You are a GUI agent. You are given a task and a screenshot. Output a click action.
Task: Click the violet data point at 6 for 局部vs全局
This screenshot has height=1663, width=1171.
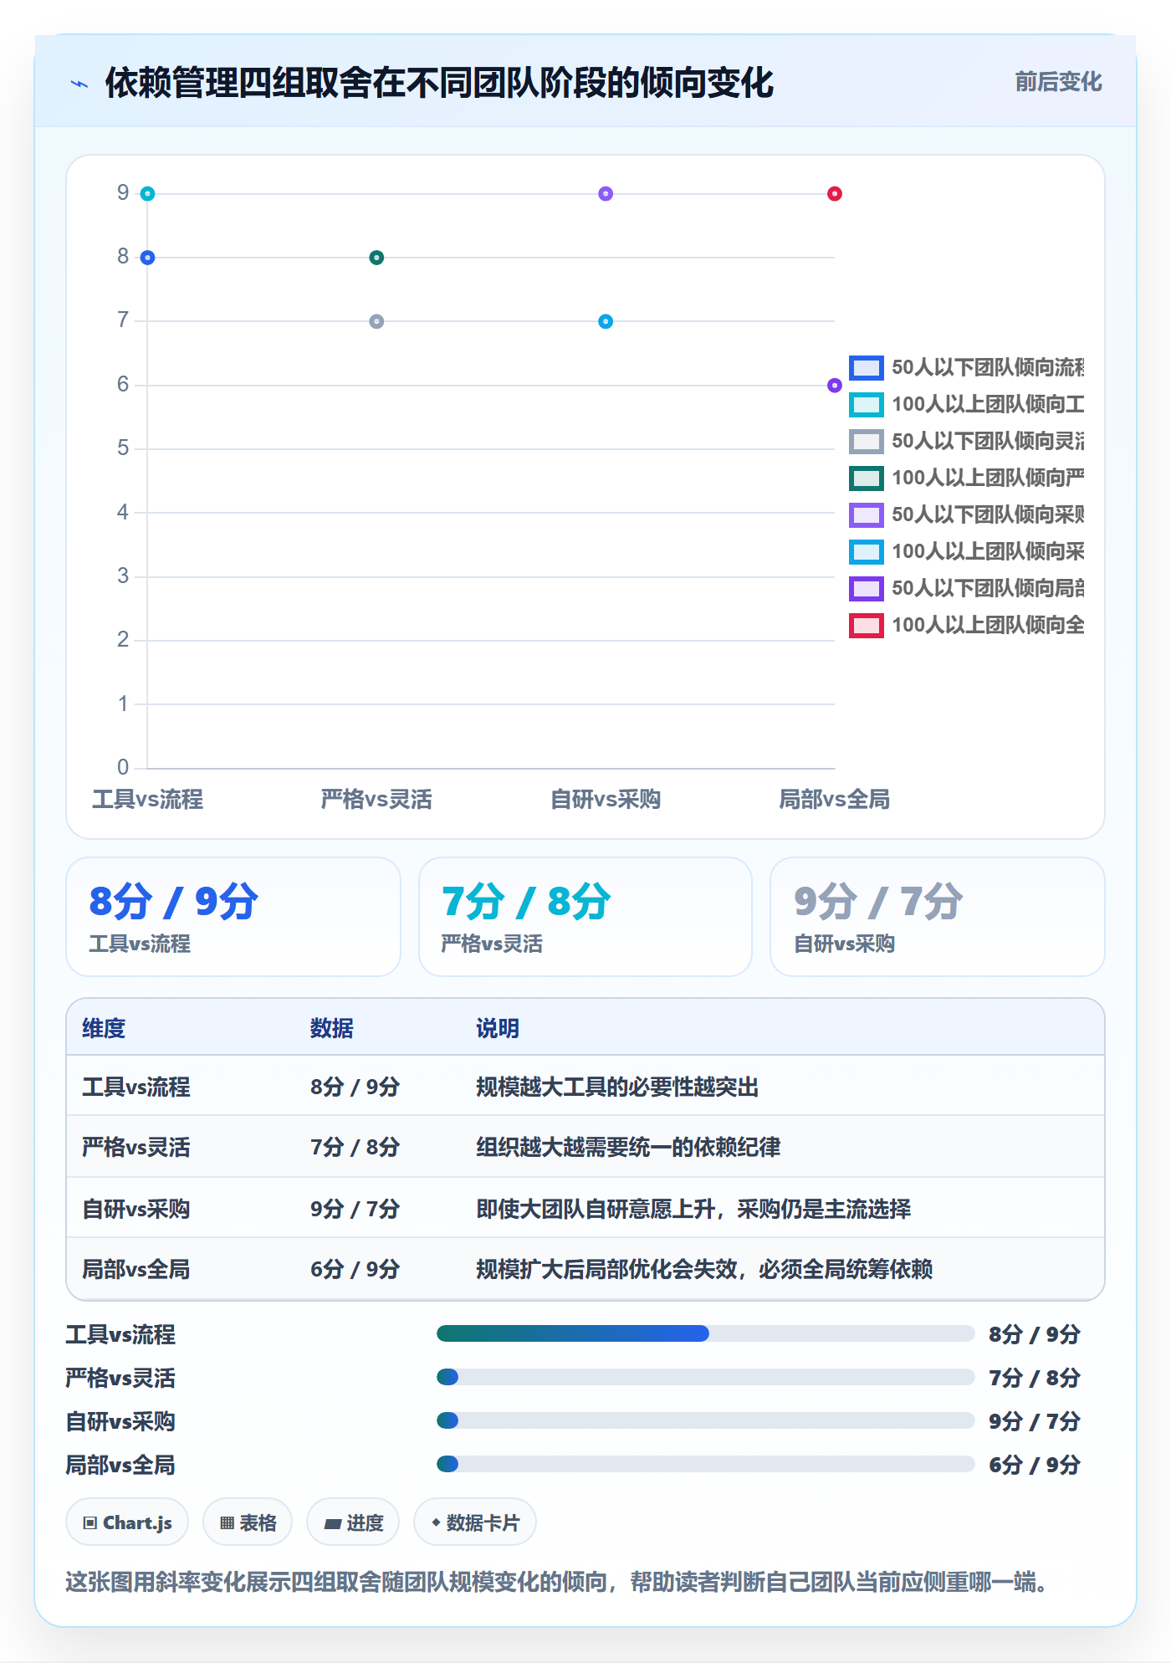[834, 386]
